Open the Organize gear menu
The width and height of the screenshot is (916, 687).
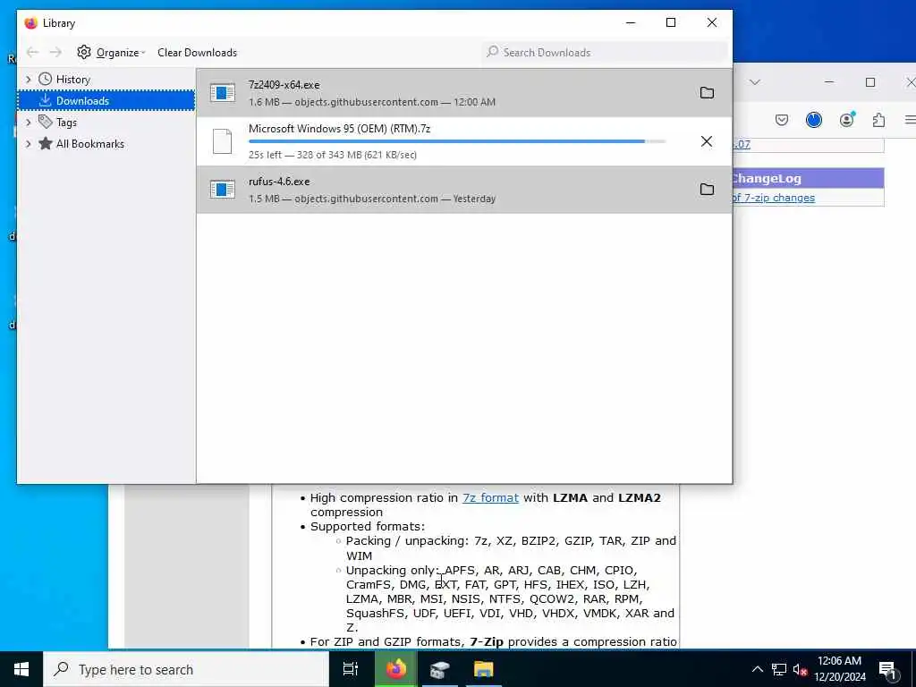(x=111, y=53)
